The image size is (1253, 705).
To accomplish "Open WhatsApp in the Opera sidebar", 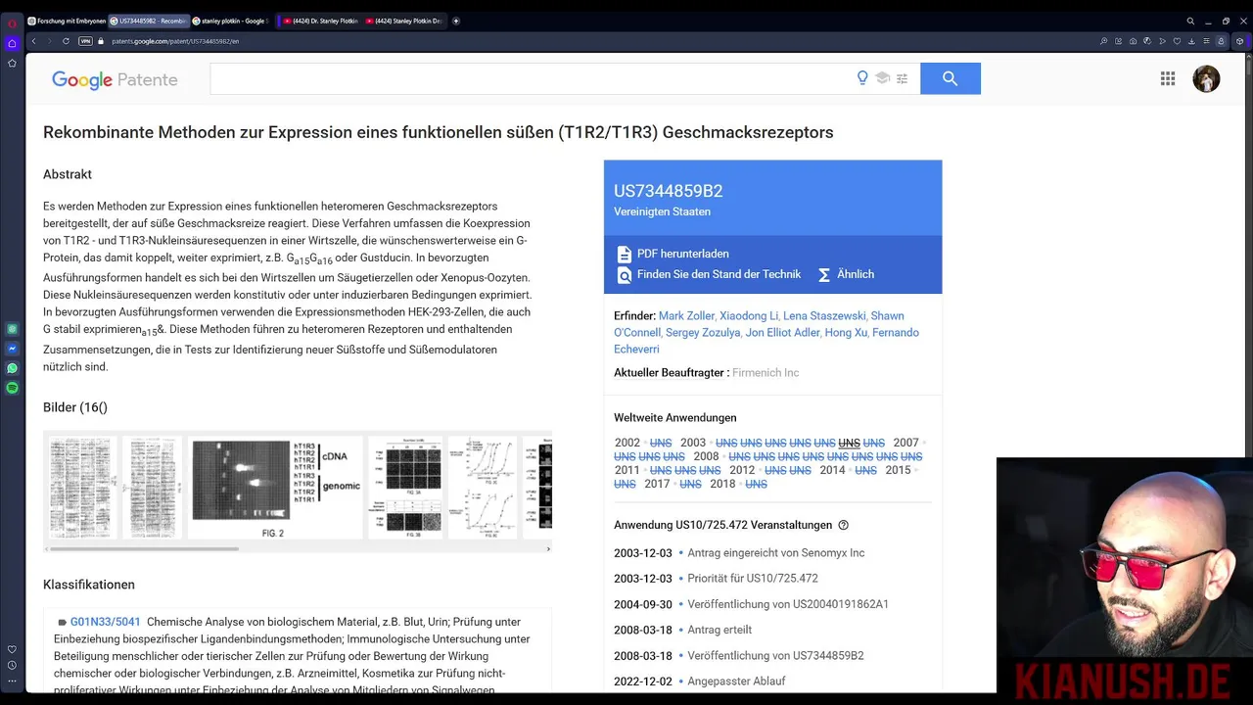I will [12, 368].
